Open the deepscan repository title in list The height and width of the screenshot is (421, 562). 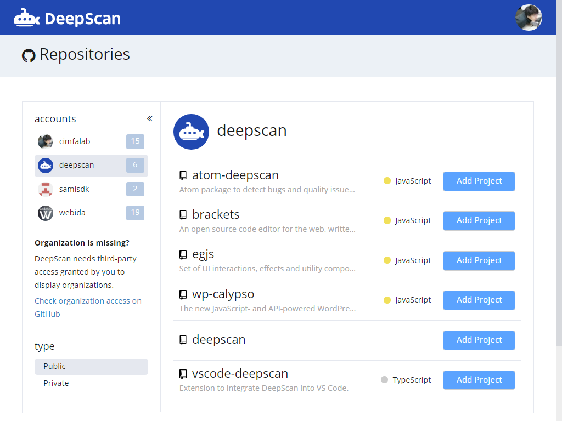pos(218,339)
